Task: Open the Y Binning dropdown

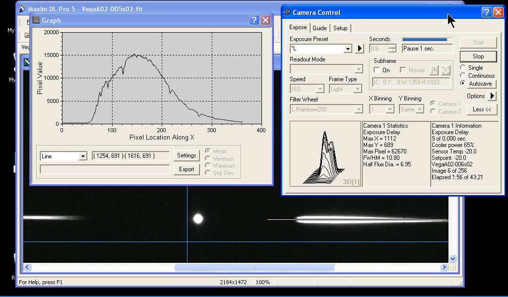Action: point(420,109)
